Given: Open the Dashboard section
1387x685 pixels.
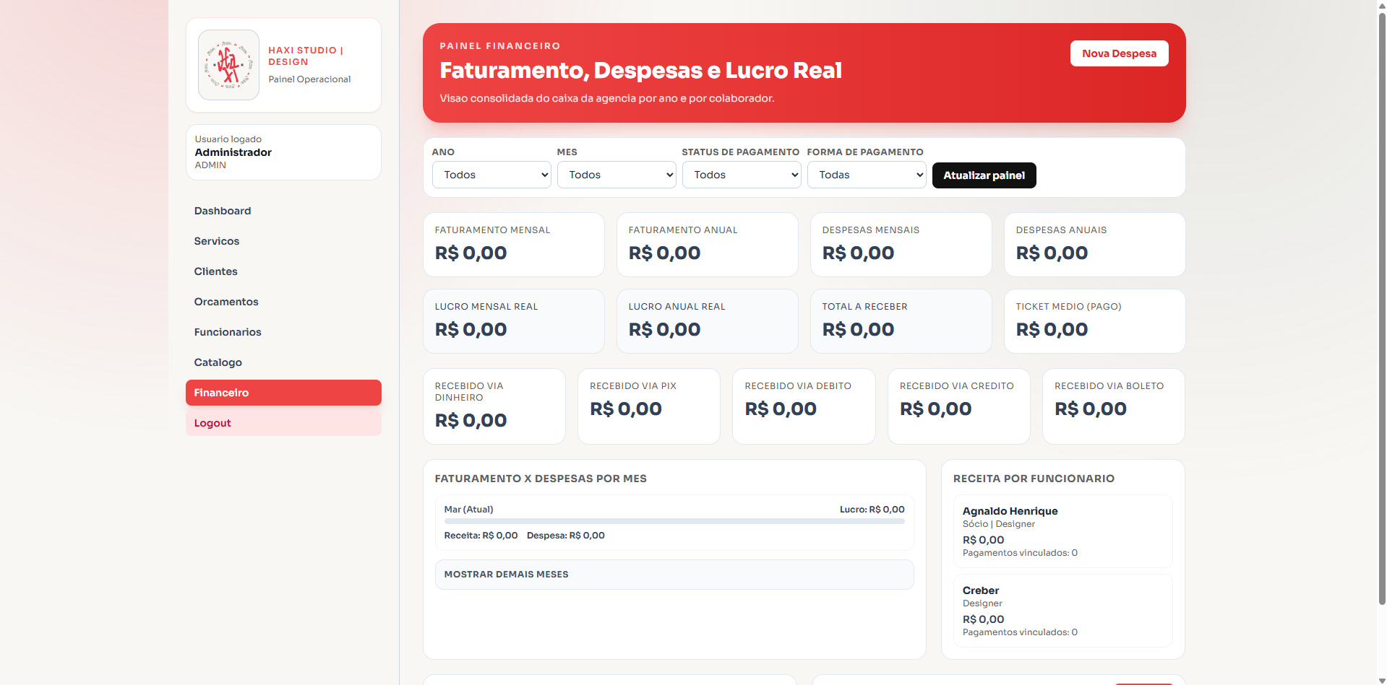Looking at the screenshot, I should 222,211.
